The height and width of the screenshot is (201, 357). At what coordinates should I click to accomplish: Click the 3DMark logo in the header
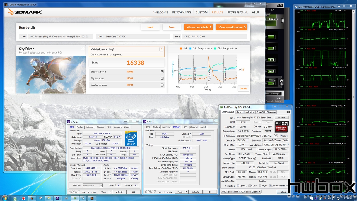pos(25,12)
